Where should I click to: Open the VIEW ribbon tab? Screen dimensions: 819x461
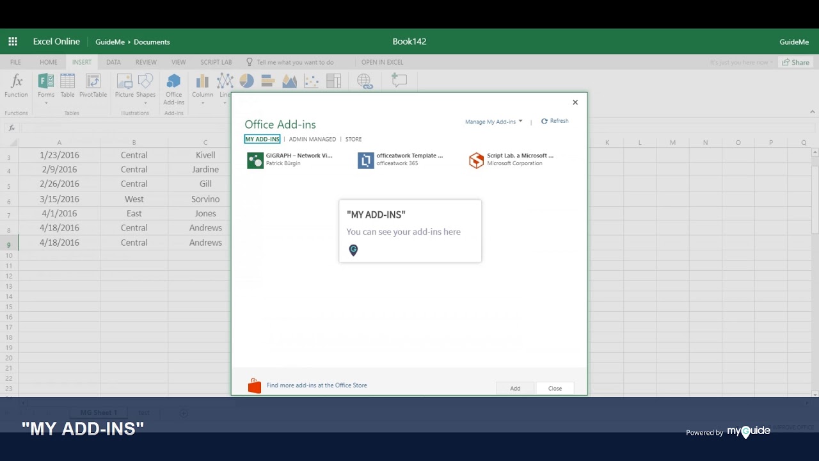tap(179, 62)
